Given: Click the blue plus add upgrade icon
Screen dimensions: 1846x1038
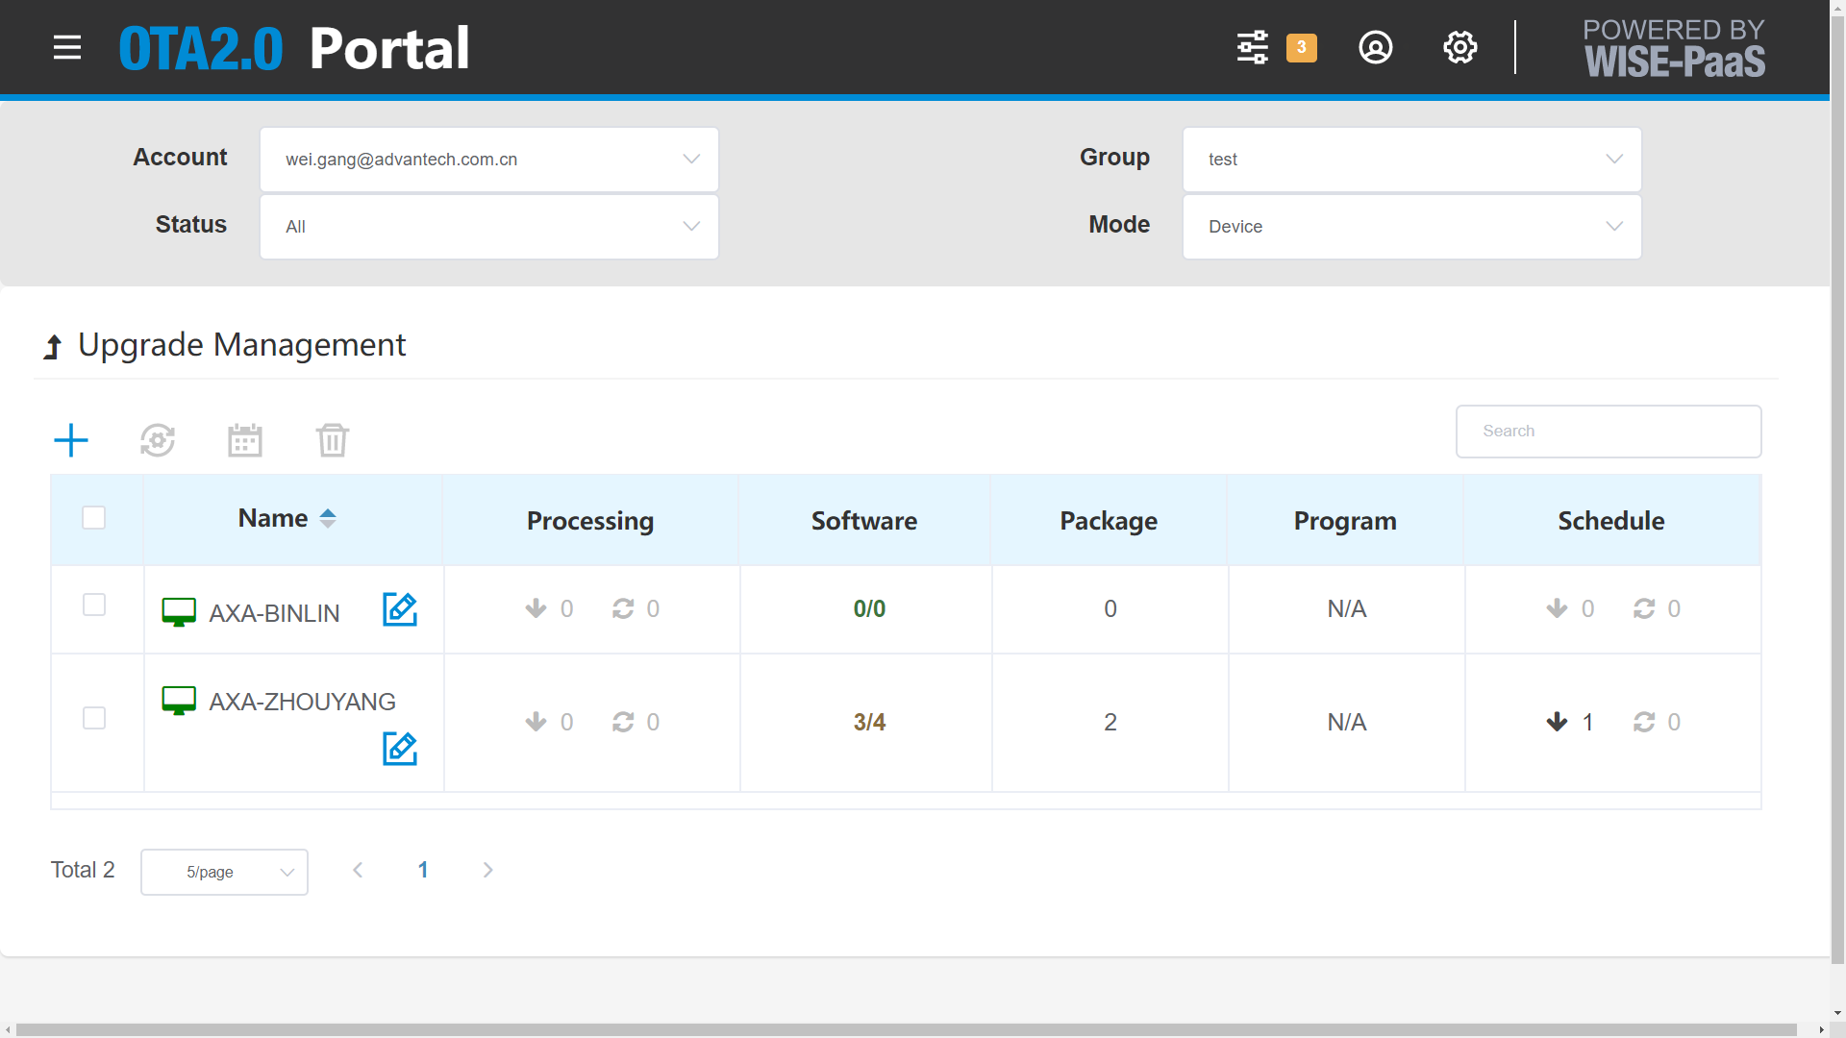Looking at the screenshot, I should (71, 440).
